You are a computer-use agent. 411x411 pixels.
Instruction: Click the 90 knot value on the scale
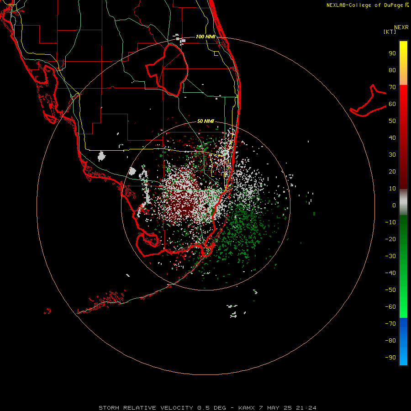(392, 53)
